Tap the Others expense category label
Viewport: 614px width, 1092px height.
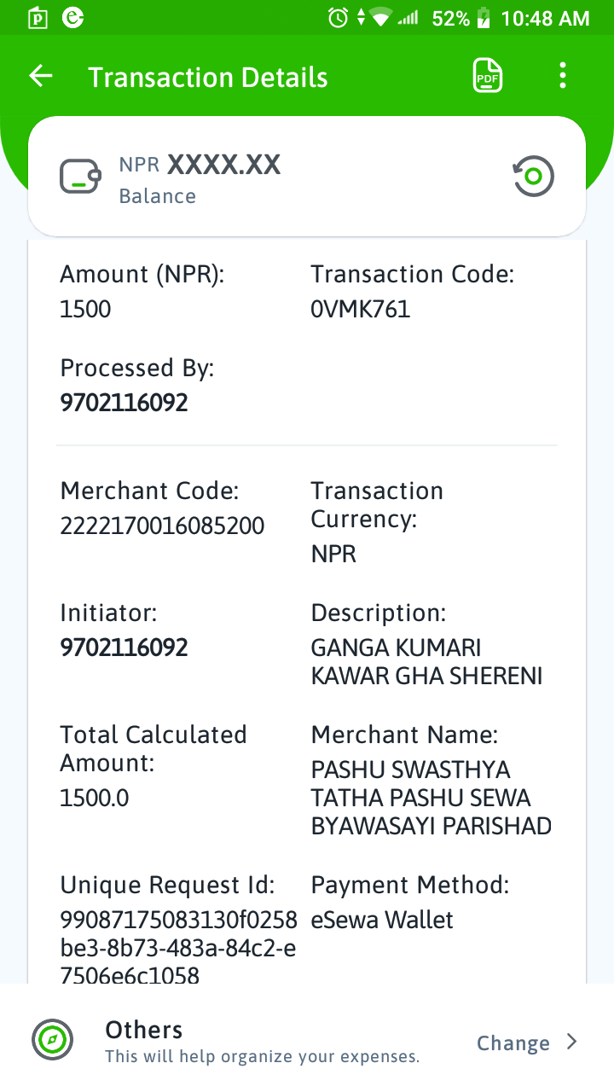click(x=144, y=1030)
